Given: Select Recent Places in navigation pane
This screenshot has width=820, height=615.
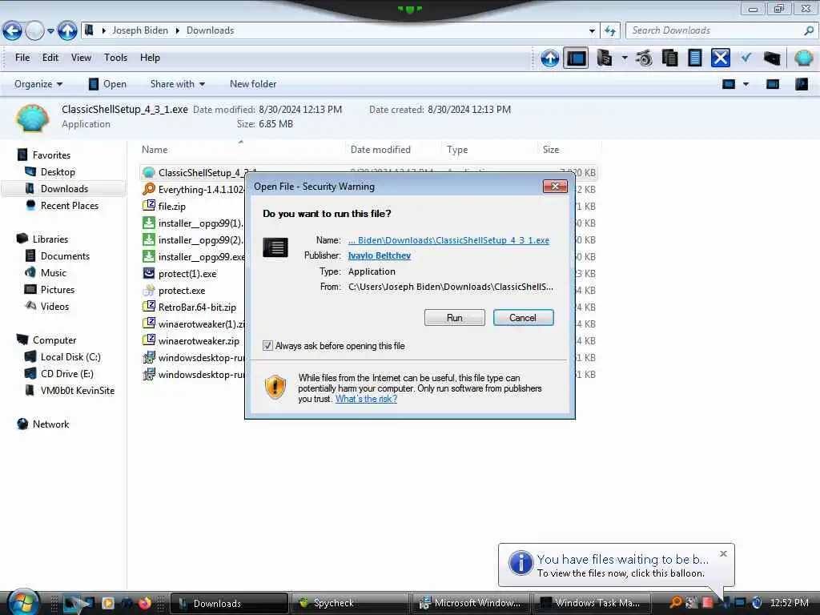Looking at the screenshot, I should click(x=69, y=206).
